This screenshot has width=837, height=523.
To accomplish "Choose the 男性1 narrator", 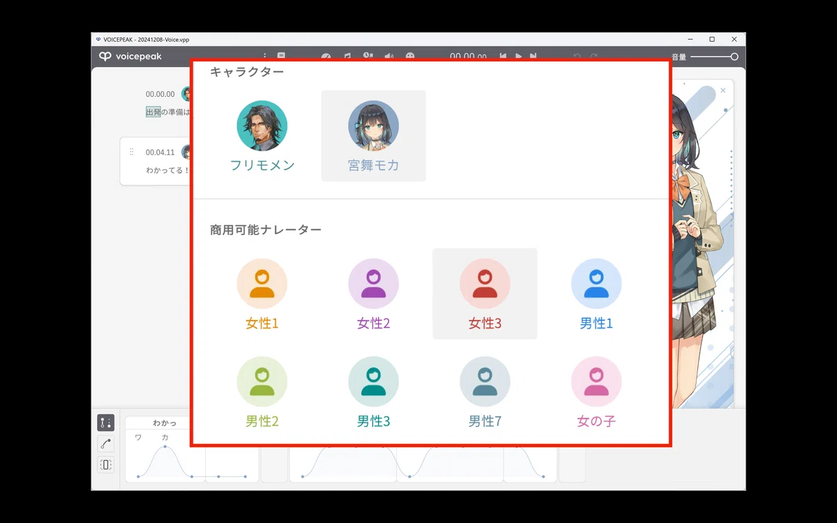I will (x=596, y=294).
